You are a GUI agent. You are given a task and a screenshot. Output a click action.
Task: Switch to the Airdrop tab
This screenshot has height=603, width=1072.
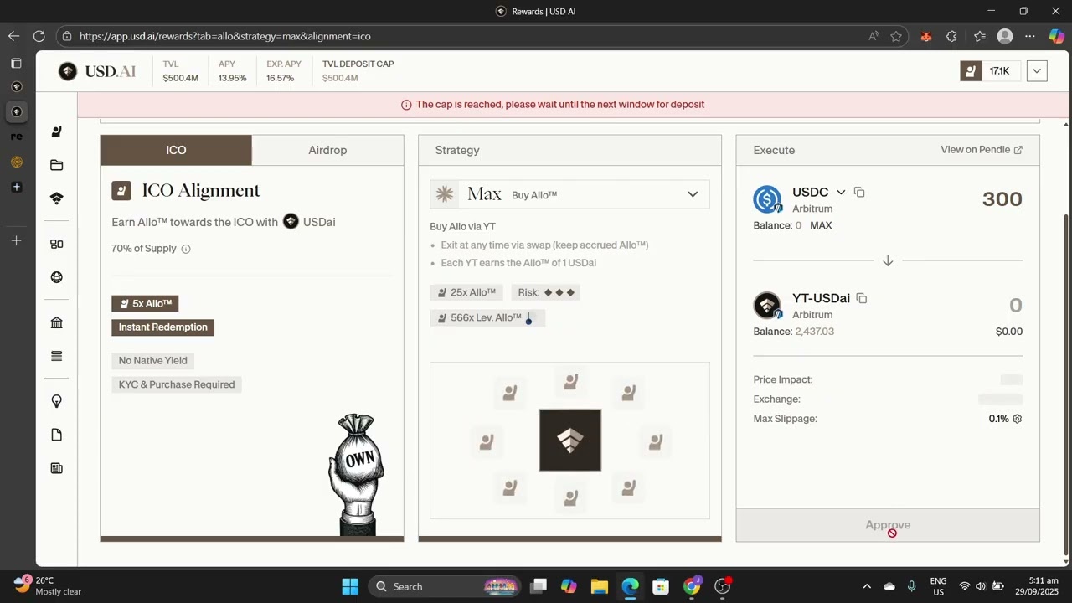[x=327, y=150]
